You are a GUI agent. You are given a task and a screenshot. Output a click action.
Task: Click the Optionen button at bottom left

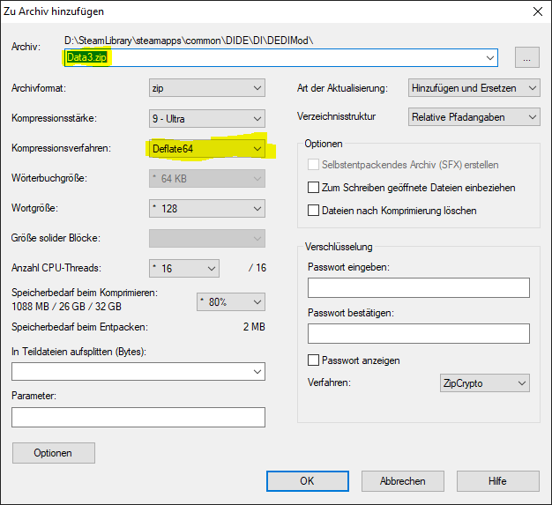click(x=54, y=453)
